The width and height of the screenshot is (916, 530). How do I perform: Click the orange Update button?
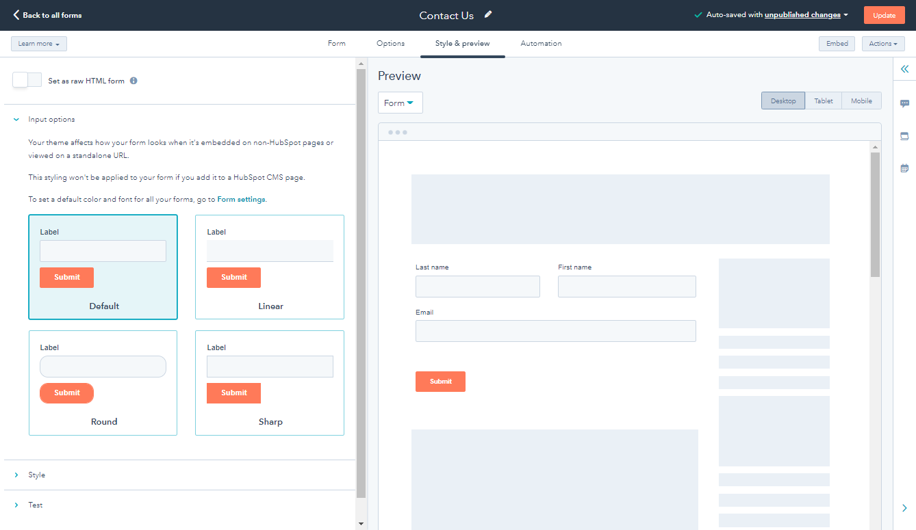pos(884,14)
